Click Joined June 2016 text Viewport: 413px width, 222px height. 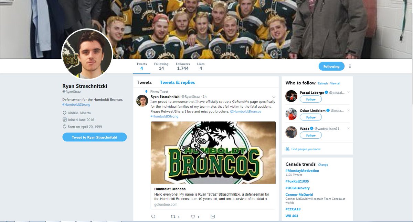point(81,120)
